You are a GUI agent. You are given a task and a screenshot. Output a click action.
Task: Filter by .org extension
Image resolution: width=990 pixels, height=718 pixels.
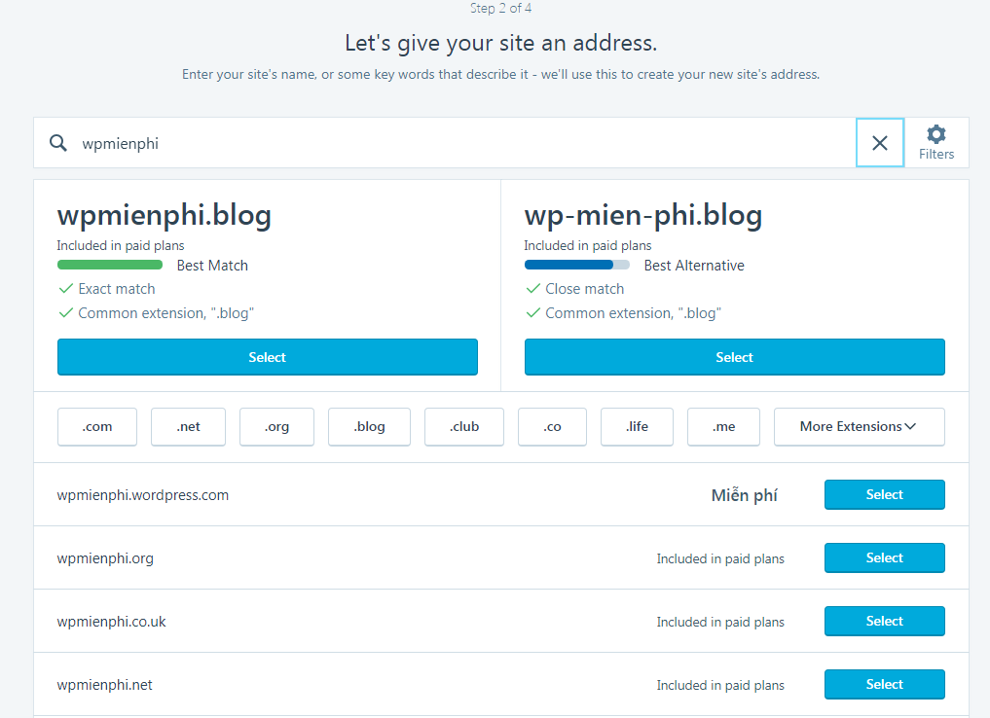pos(277,426)
